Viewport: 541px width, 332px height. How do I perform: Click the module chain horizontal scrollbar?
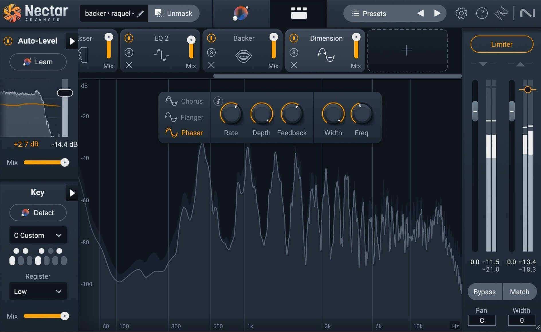tap(337, 76)
